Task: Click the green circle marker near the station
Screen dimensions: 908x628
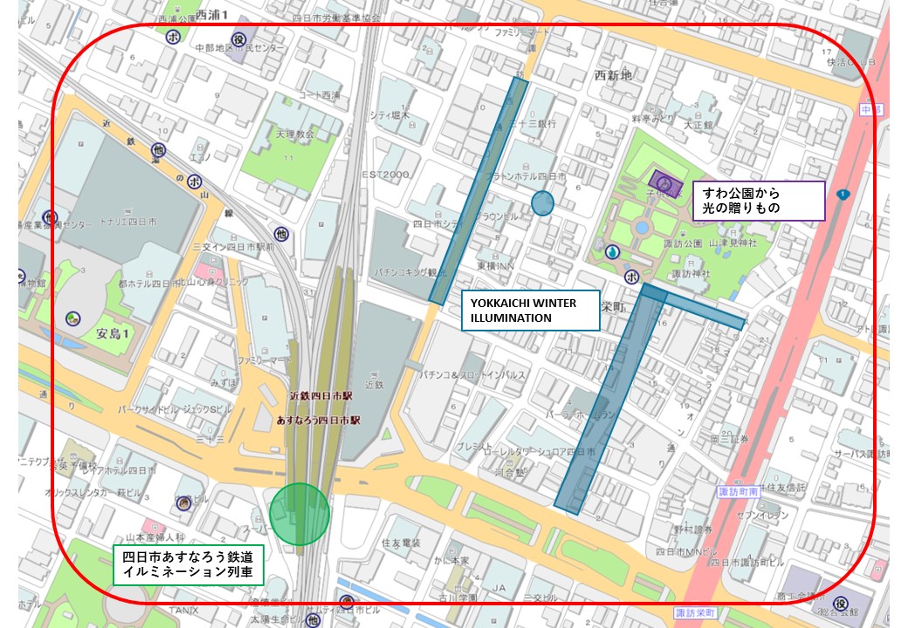Action: 299,514
